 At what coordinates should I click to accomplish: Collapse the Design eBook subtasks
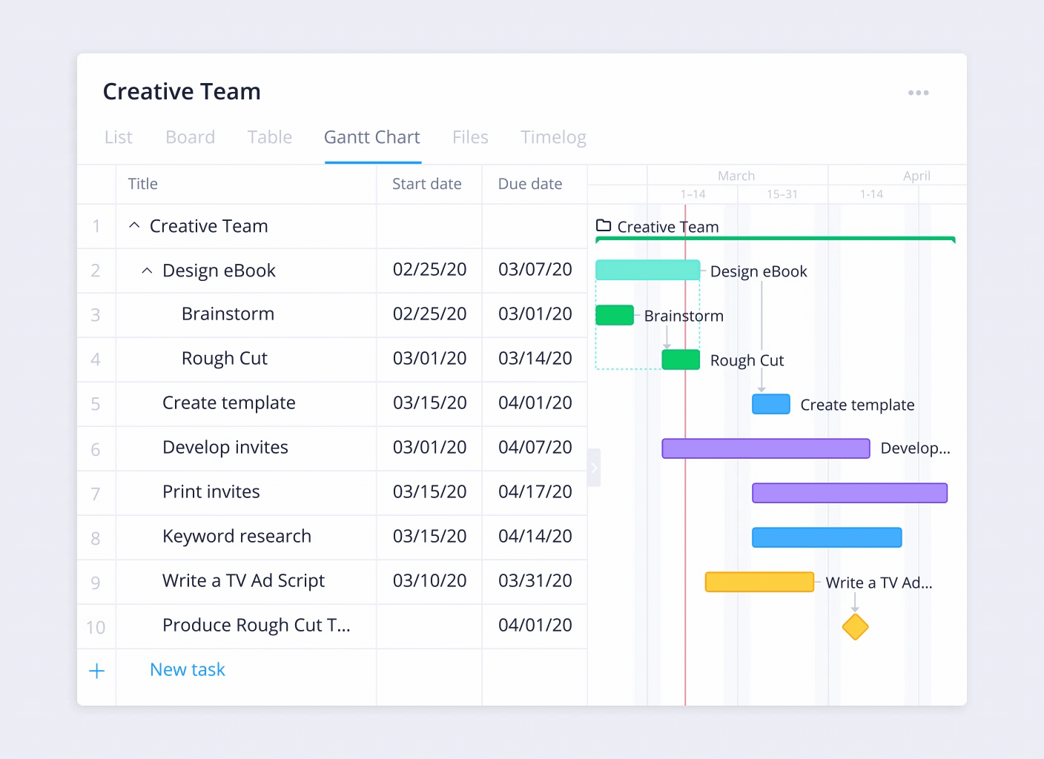tap(147, 270)
